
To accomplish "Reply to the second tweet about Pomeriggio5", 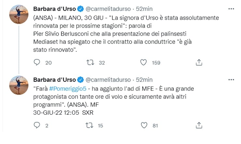I will pos(37,125).
